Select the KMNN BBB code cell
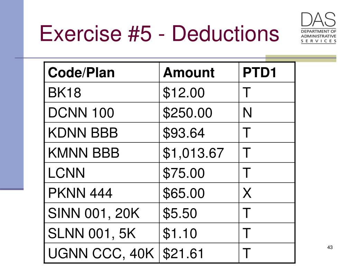Viewport: 354px width, 266px height. [102, 153]
